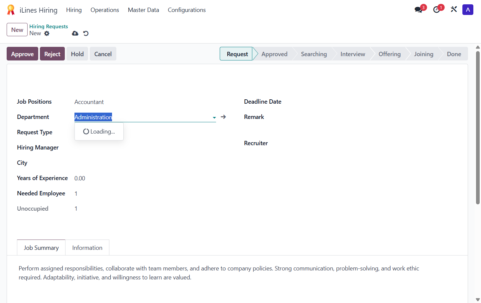Click the Reject button
Viewport: 481px width, 303px height.
coord(52,54)
